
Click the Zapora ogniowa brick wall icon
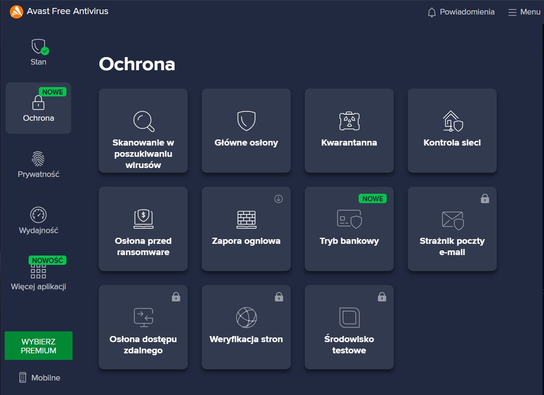(x=246, y=219)
